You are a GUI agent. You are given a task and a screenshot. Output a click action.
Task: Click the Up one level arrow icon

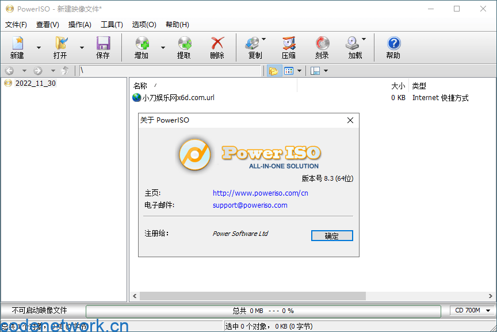(65, 71)
